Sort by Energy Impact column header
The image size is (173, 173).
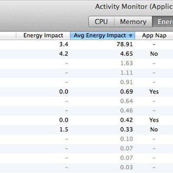tap(43, 35)
